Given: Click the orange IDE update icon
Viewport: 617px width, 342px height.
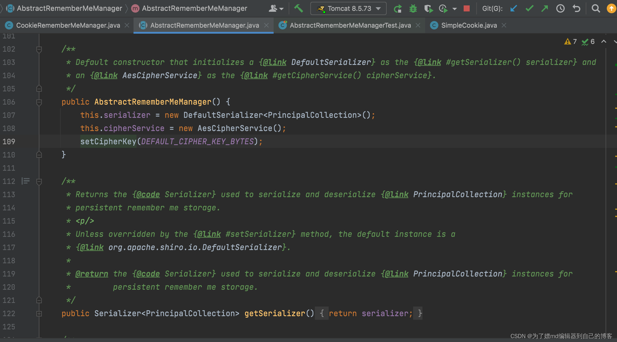Looking at the screenshot, I should 611,8.
